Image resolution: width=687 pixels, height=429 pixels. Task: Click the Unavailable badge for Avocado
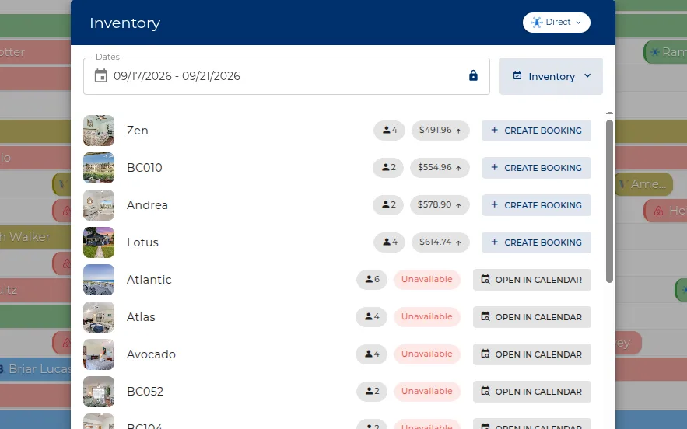click(x=427, y=354)
